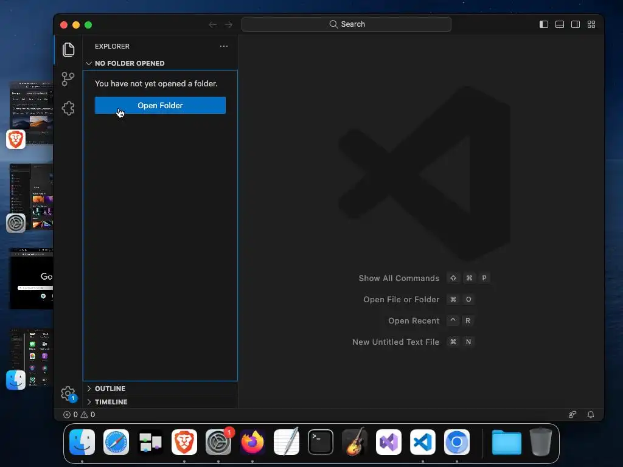Screen dimensions: 623x467
Task: Click the Open Folder button
Action: (x=160, y=105)
